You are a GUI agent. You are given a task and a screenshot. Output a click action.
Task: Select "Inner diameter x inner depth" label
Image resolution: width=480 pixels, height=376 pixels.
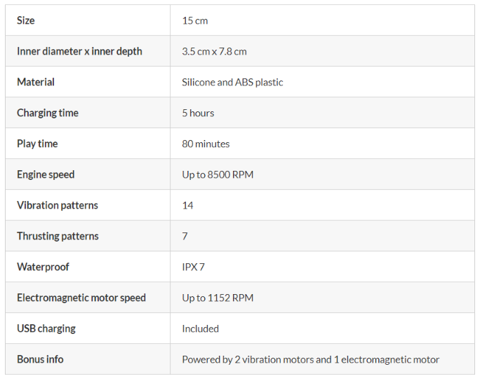click(79, 51)
